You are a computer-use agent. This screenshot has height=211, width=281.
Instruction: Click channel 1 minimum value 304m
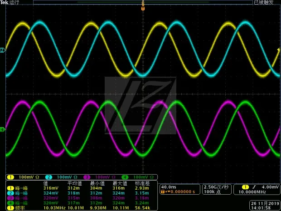[x=96, y=188]
